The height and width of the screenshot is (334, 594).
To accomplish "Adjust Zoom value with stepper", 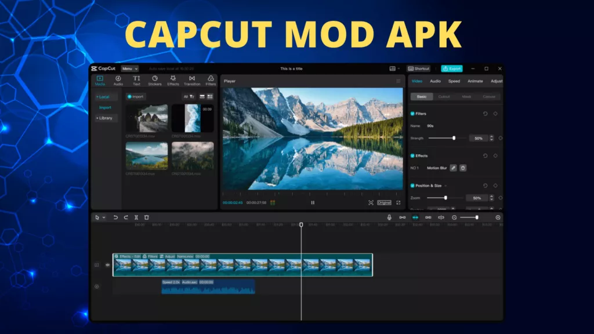I will [x=491, y=198].
